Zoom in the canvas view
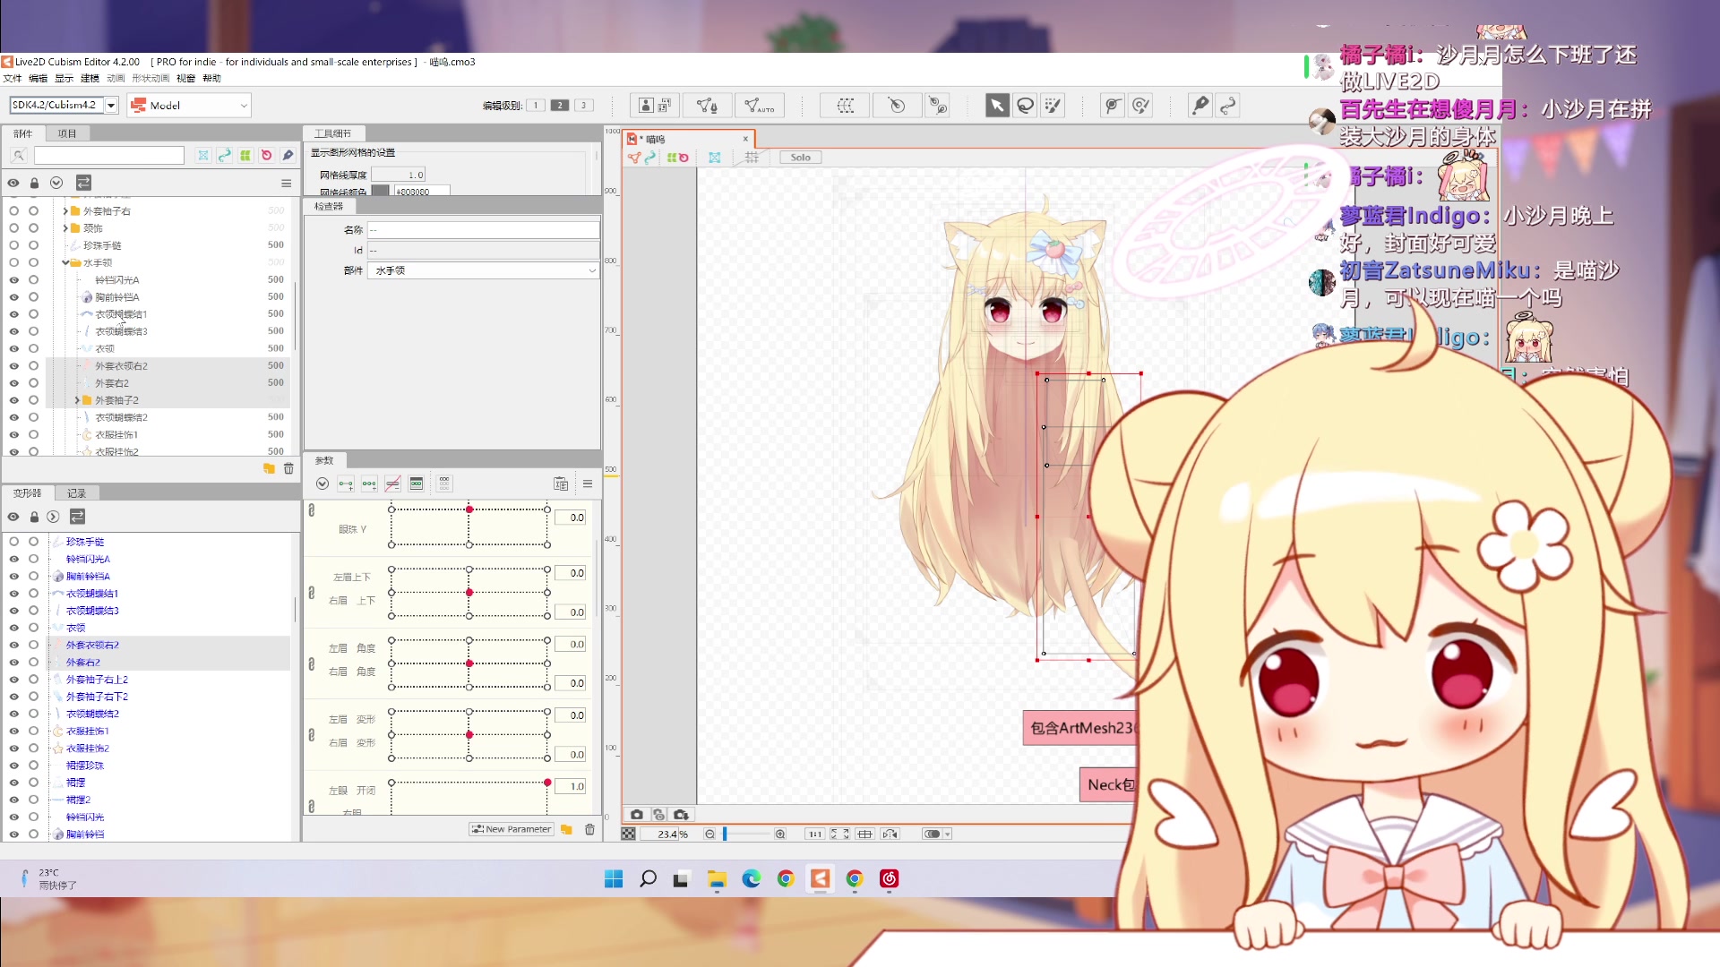Image resolution: width=1720 pixels, height=967 pixels. coord(780,834)
